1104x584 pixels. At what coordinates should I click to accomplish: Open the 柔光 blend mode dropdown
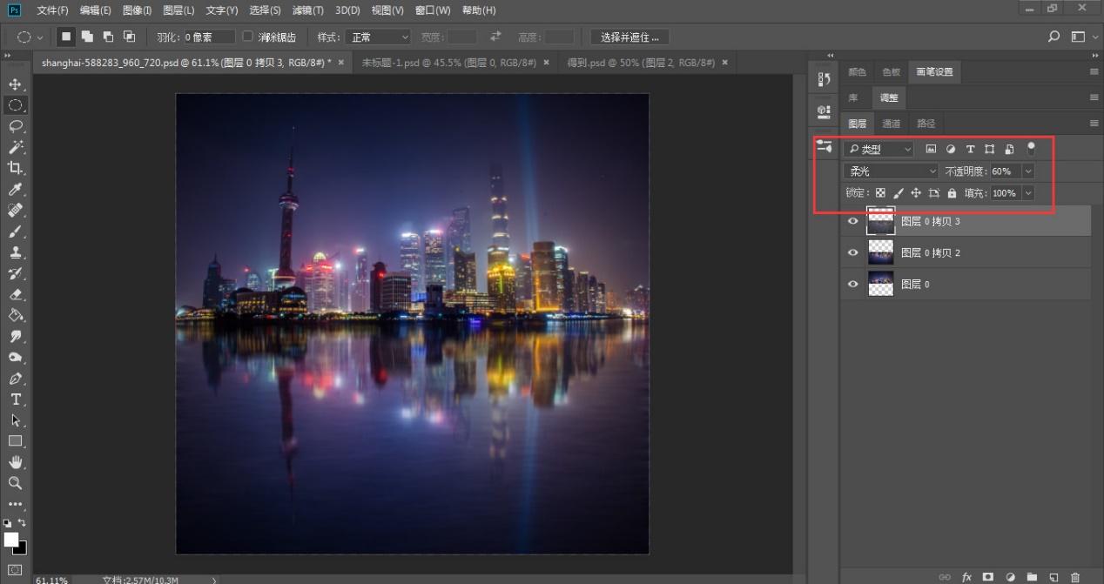pyautogui.click(x=890, y=171)
